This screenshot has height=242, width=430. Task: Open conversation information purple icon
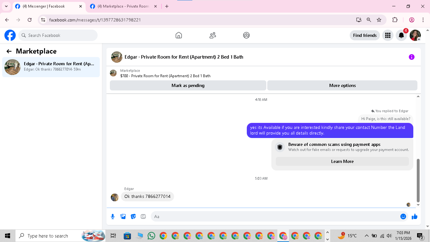click(411, 57)
